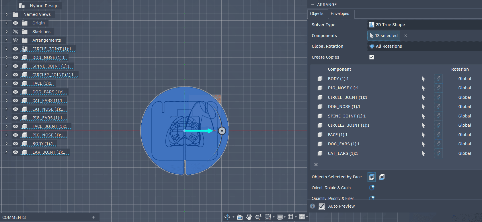Select DOG_EARS (1):1 in browser tree

tap(48, 92)
